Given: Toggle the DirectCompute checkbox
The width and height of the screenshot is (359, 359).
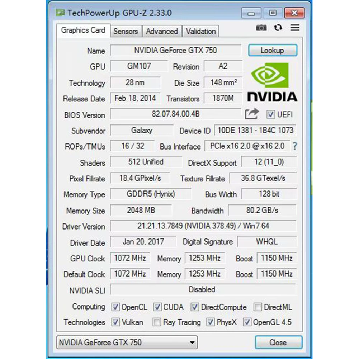Looking at the screenshot, I should tap(195, 307).
